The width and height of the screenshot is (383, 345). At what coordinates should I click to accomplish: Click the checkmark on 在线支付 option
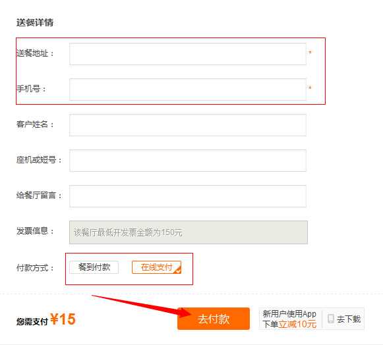coord(178,271)
